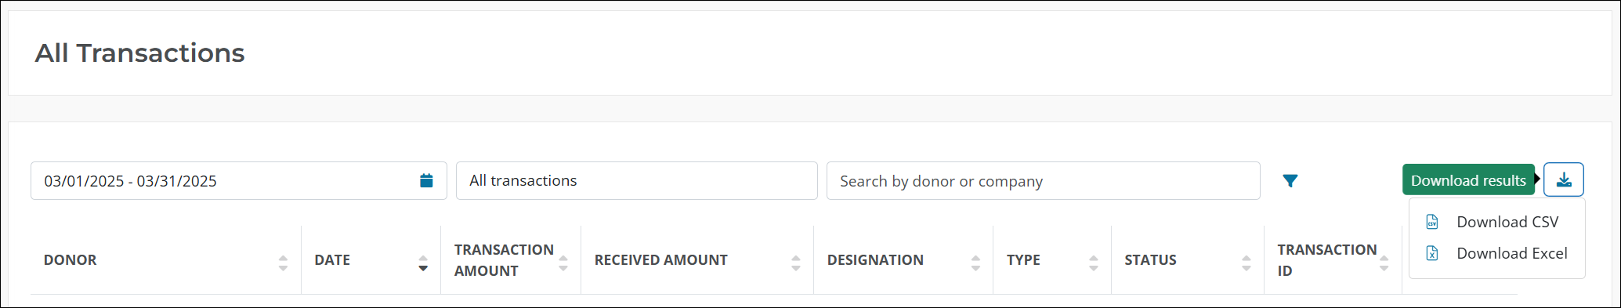Sort by Received Amount arrows
The width and height of the screenshot is (1621, 308).
[796, 263]
